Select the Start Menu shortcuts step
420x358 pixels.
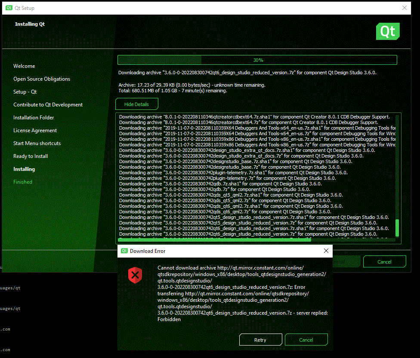coord(37,143)
